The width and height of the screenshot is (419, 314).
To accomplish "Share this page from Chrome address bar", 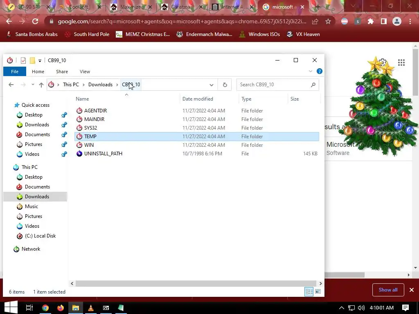I will point(315,21).
